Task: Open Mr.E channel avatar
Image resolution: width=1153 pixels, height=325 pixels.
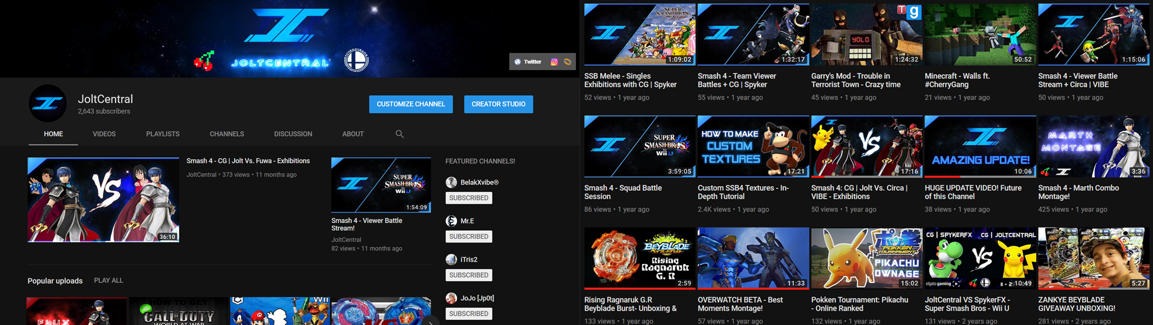Action: 452,221
